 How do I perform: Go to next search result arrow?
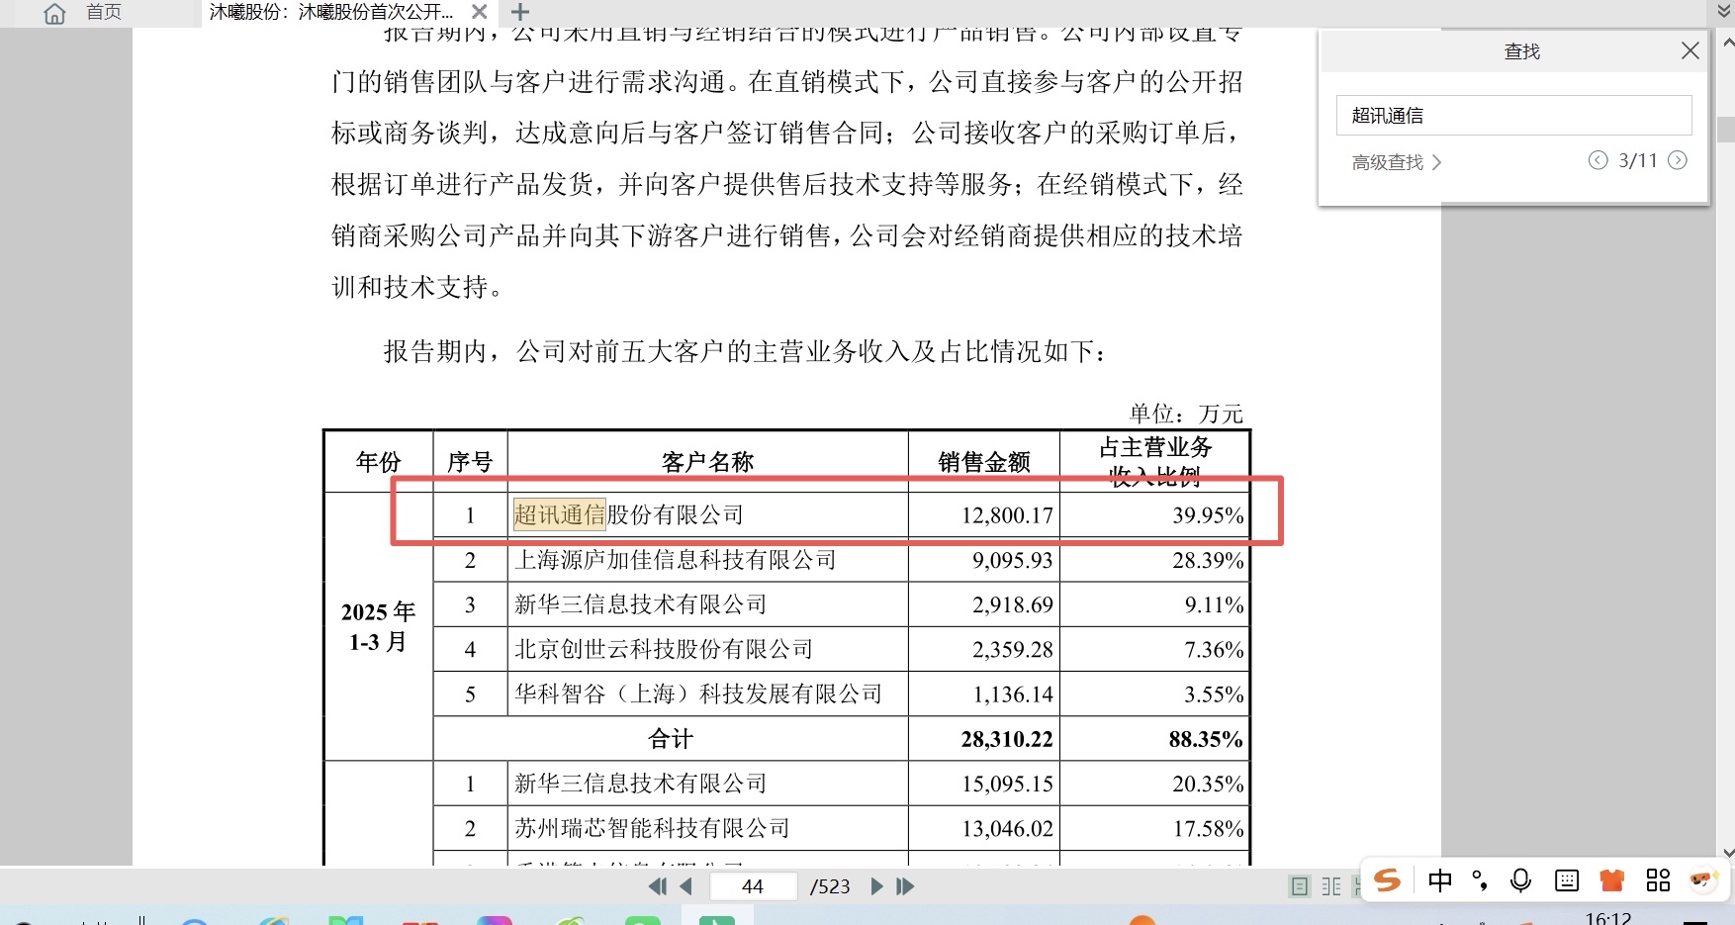pos(1678,160)
